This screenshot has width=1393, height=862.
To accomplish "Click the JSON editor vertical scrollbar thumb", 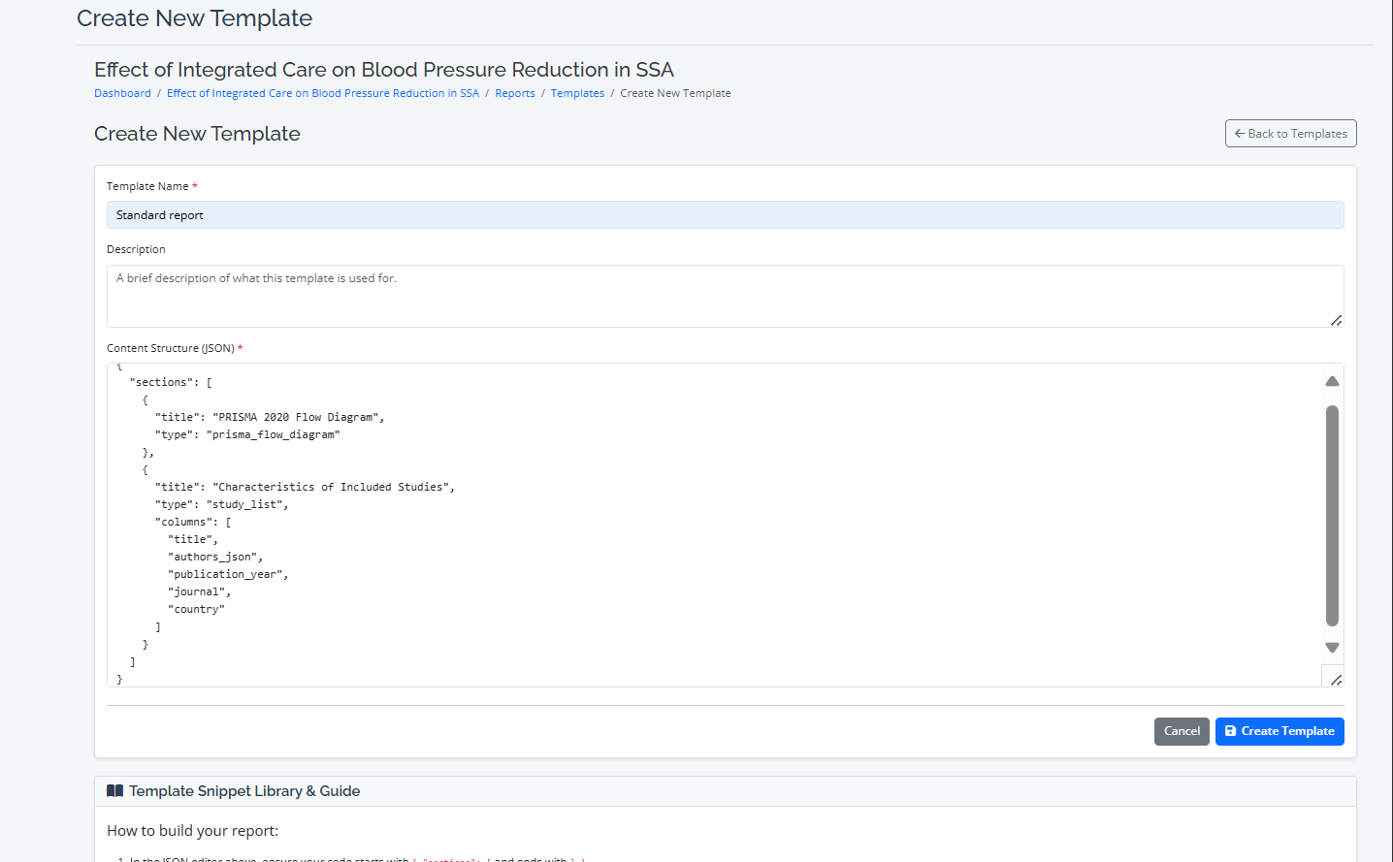I will pos(1332,514).
